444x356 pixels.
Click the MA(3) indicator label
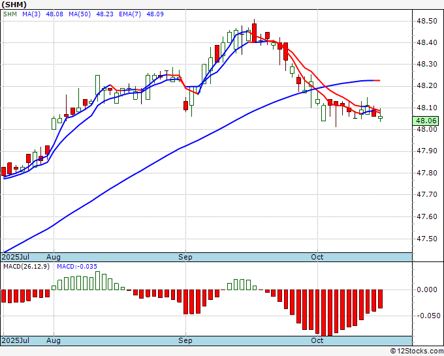pos(31,14)
